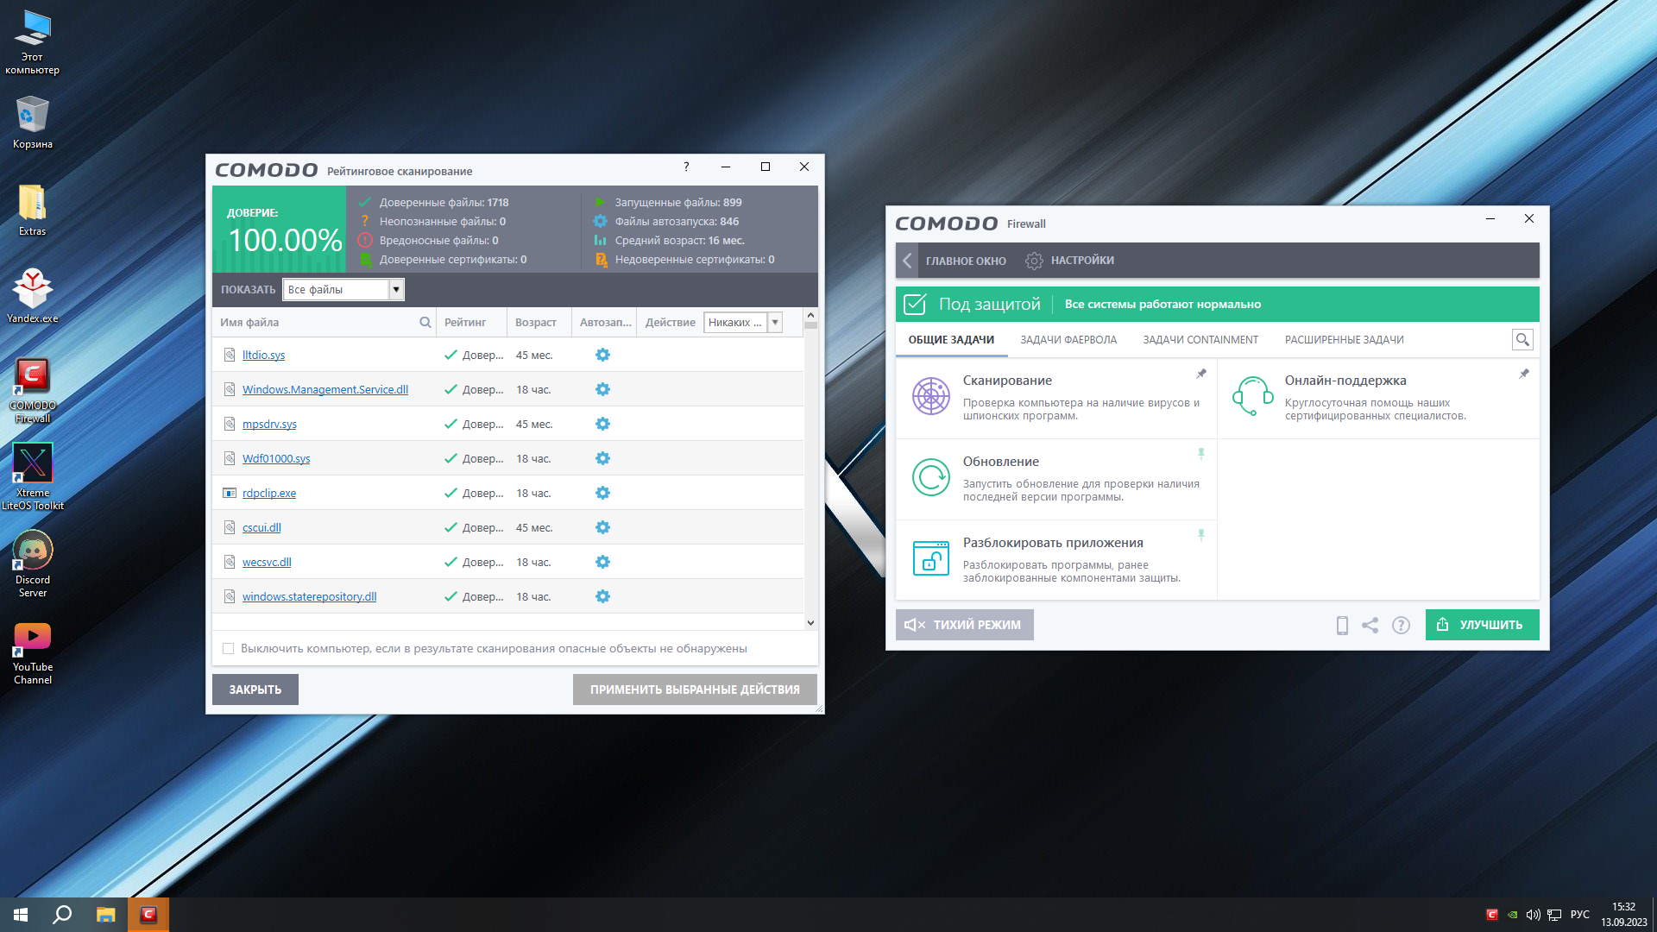Click the online support headset icon
Viewport: 1657px width, 932px height.
coord(1252,396)
